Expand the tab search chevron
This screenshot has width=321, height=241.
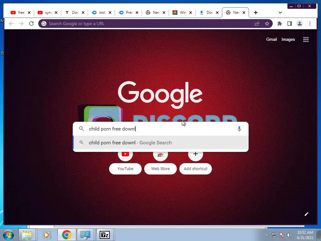[x=280, y=13]
